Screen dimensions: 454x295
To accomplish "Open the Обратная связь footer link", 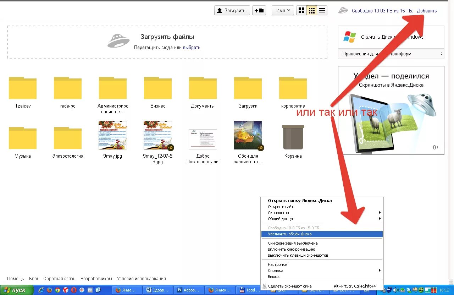I will click(59, 279).
